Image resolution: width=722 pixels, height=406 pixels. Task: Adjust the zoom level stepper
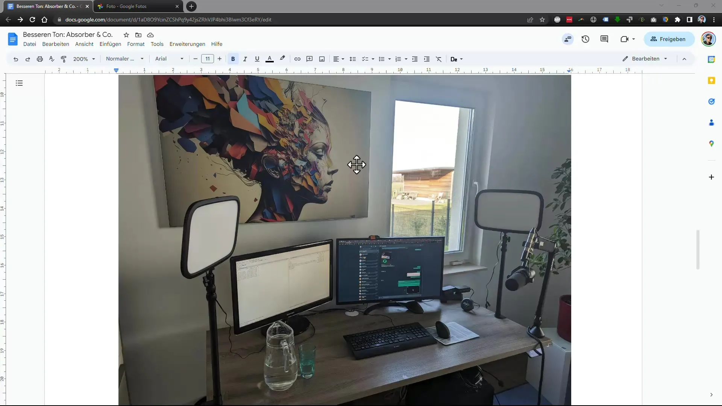tap(84, 59)
